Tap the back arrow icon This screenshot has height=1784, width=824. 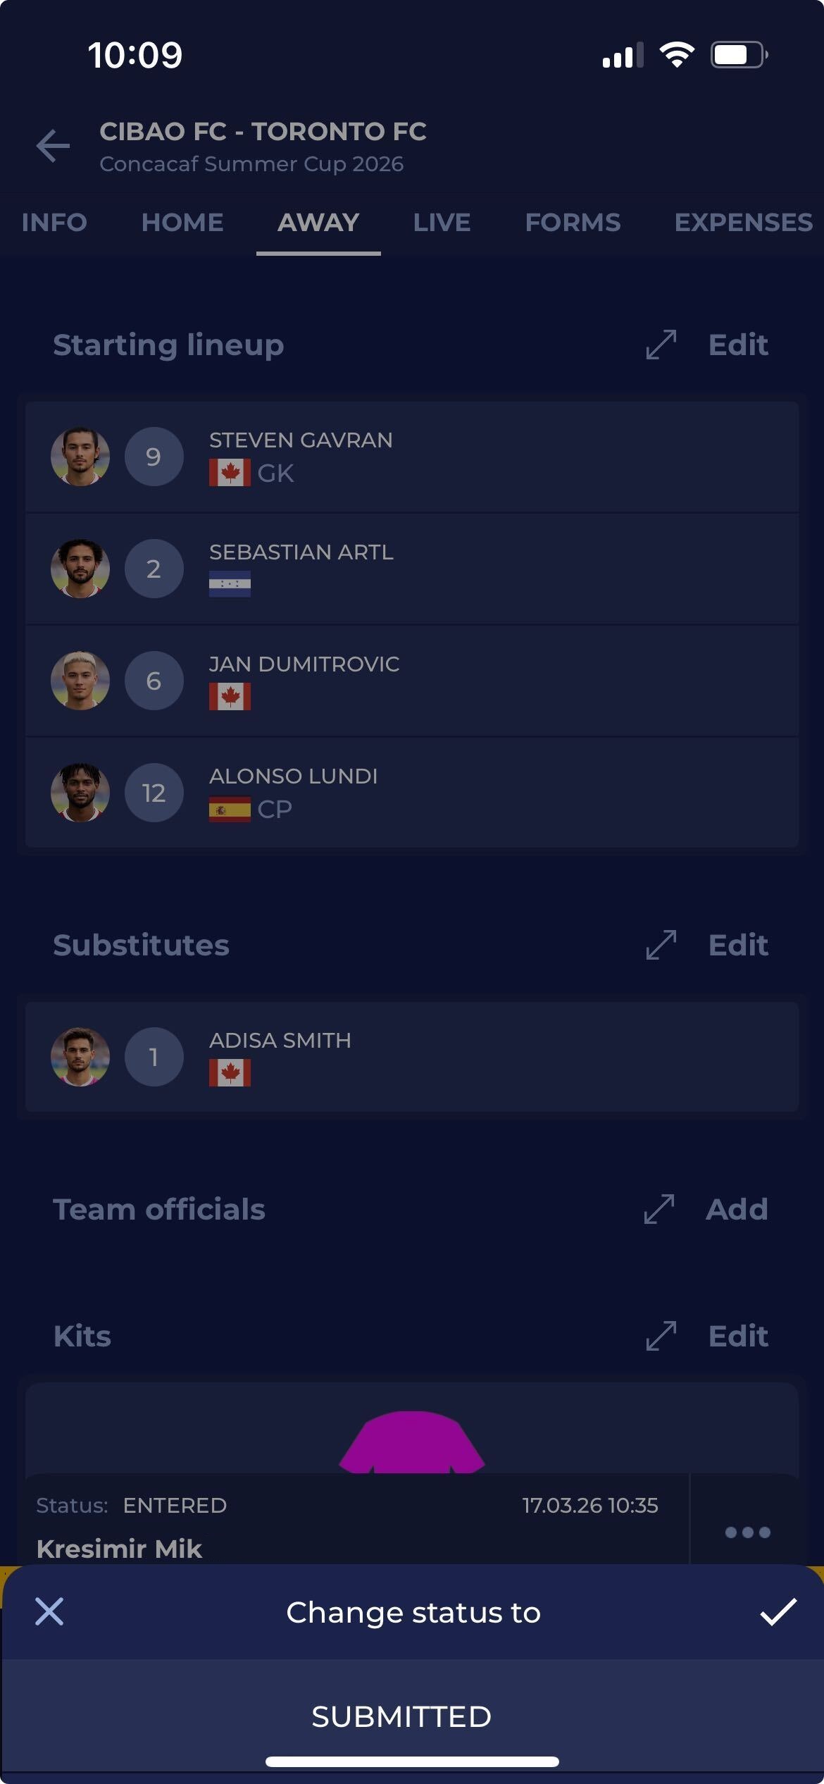53,146
